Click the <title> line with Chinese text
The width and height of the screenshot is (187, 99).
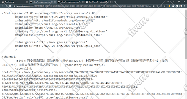point(92,61)
